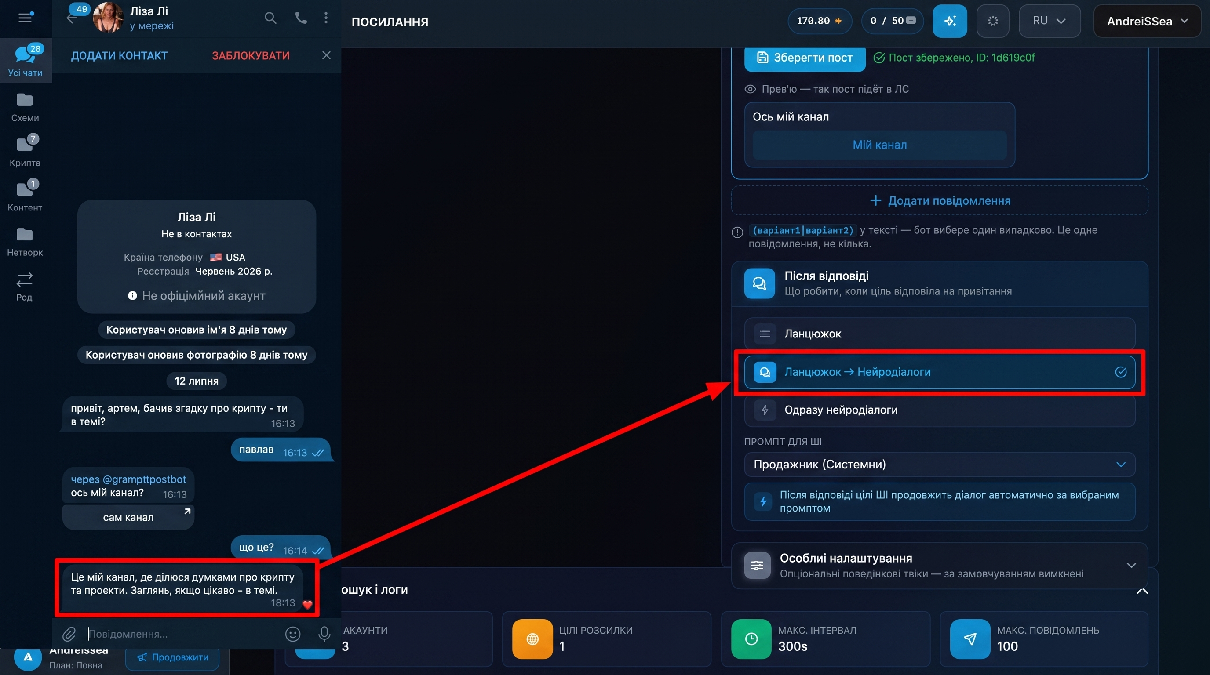The image size is (1210, 675).
Task: Attach a file with paperclip icon
Action: [69, 634]
